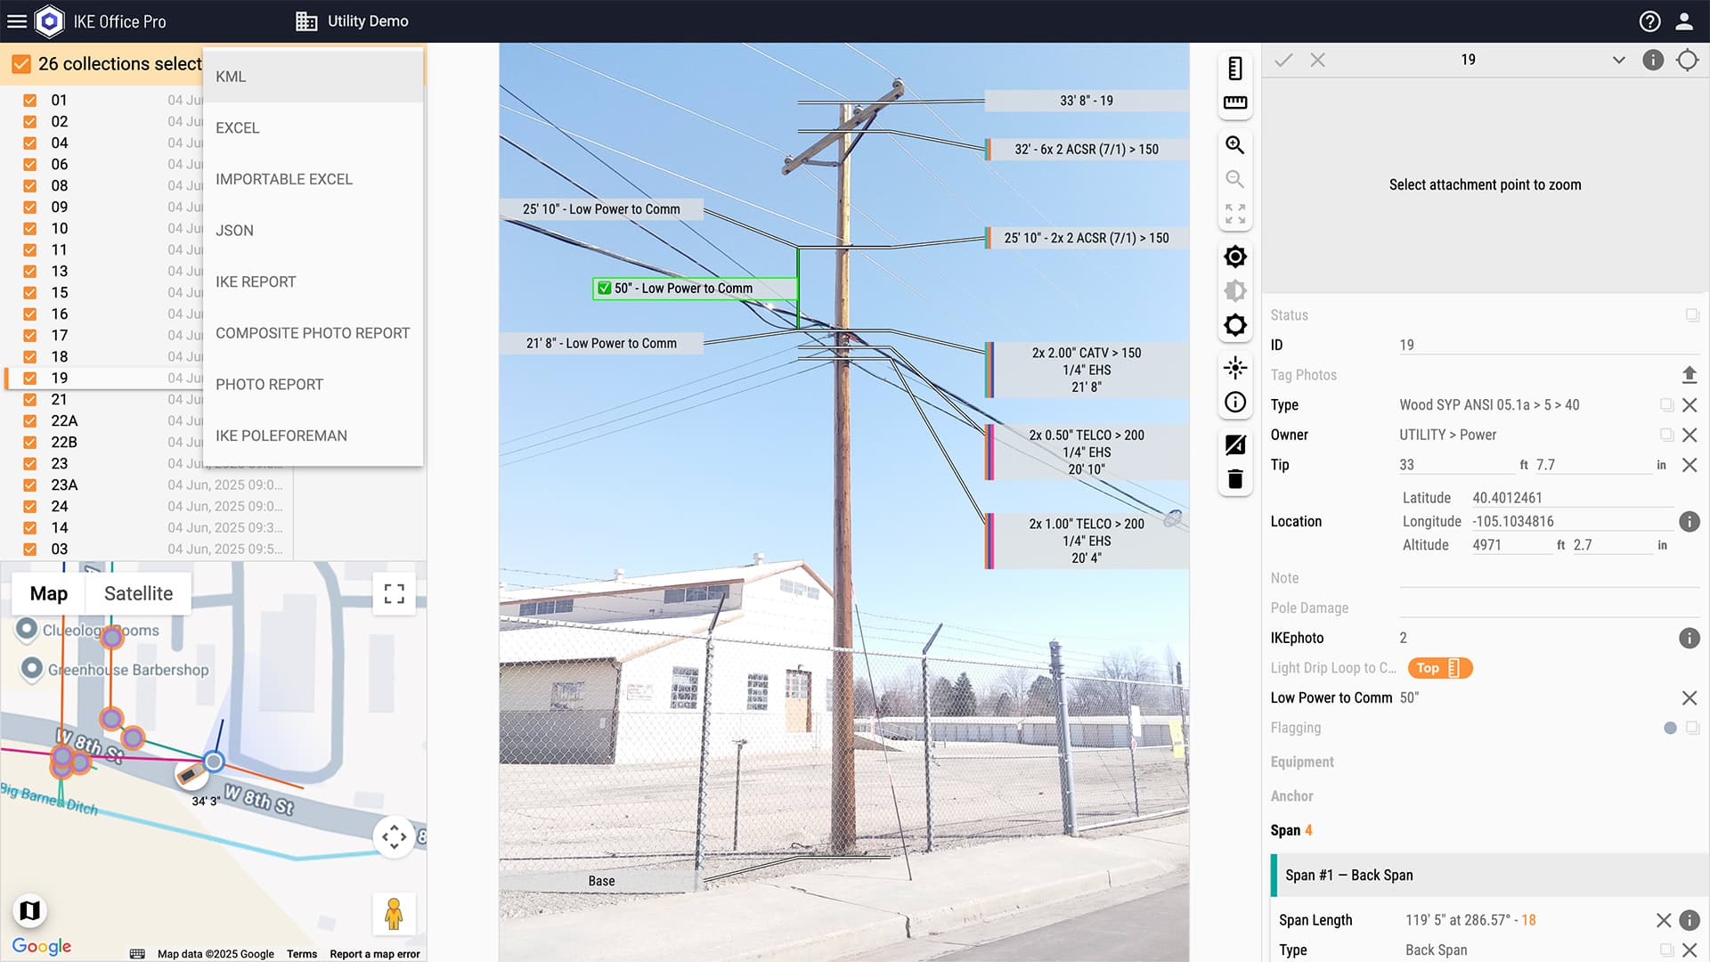Image resolution: width=1710 pixels, height=962 pixels.
Task: Open the Terms link on map
Action: (x=302, y=954)
